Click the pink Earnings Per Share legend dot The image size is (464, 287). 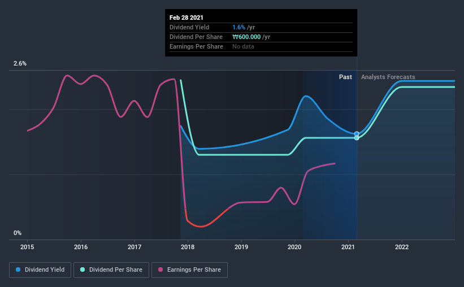click(161, 269)
